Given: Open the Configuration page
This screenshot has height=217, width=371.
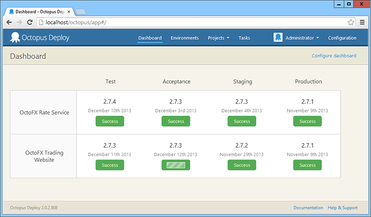Looking at the screenshot, I should pos(342,38).
